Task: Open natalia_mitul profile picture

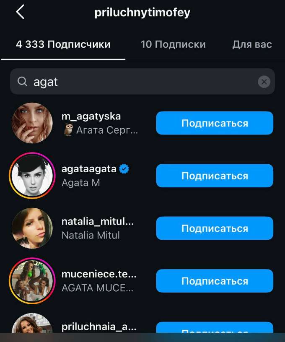Action: coord(32,228)
